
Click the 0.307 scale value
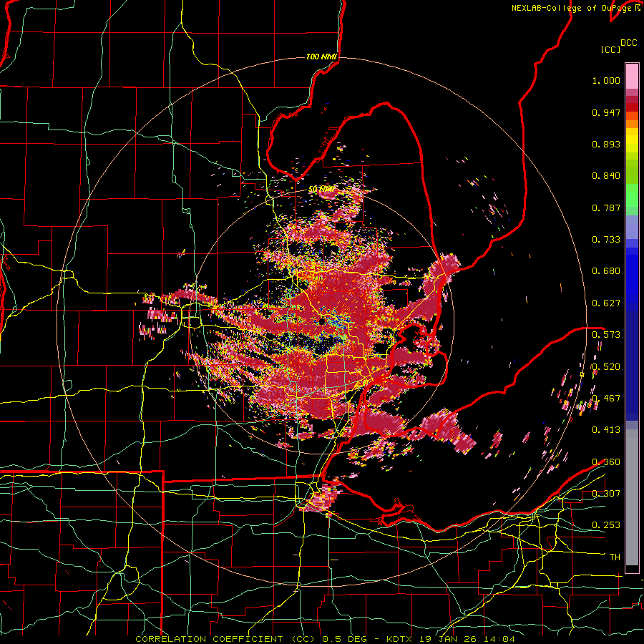tap(606, 494)
